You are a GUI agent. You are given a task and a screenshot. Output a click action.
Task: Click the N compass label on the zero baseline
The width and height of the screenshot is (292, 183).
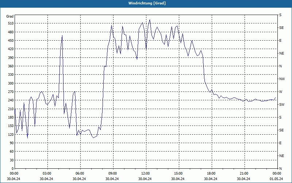click(x=280, y=169)
